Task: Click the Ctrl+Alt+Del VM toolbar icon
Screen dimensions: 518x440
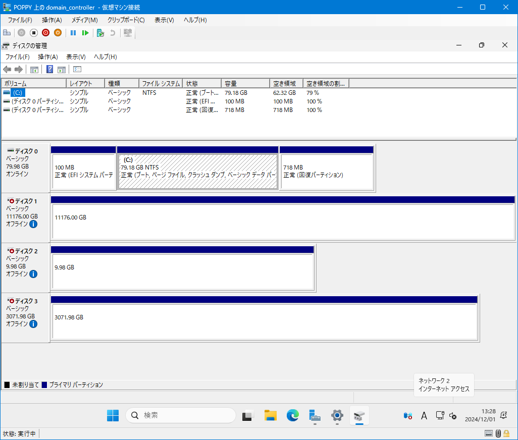Action: tap(7, 33)
